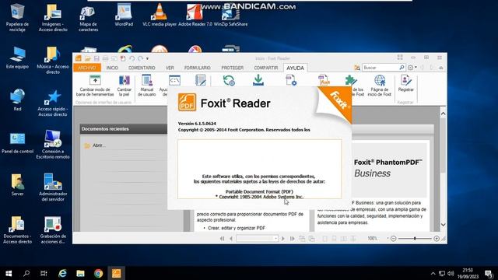Click Cambiar modo de barra de herramientas icon
The image size is (498, 280).
pos(95,80)
